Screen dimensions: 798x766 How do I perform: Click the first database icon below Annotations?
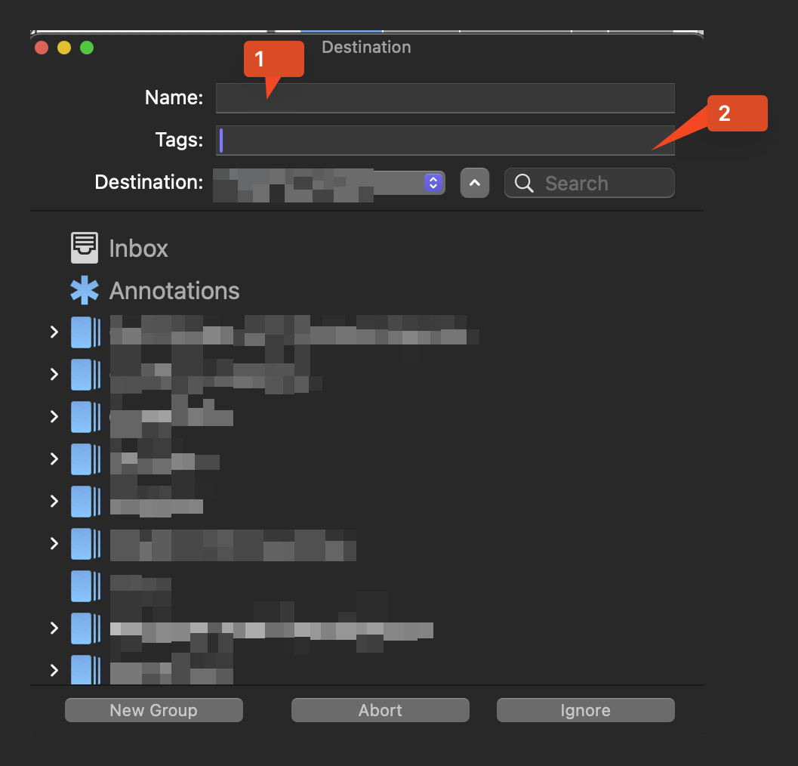pyautogui.click(x=85, y=332)
